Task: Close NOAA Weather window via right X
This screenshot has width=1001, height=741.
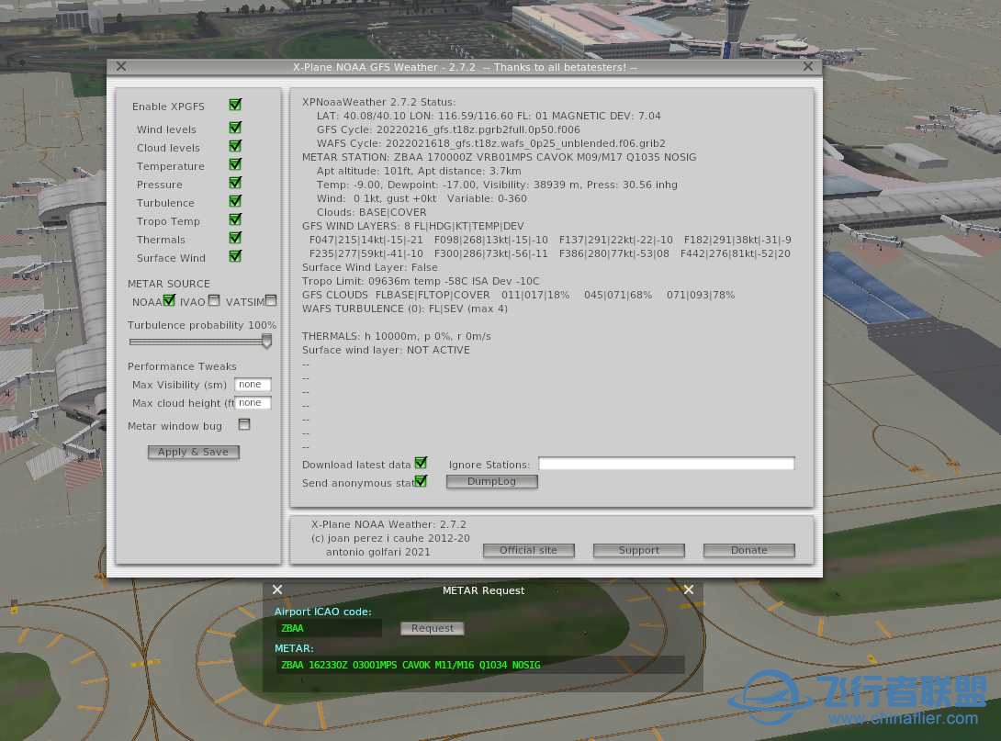Action: 808,66
